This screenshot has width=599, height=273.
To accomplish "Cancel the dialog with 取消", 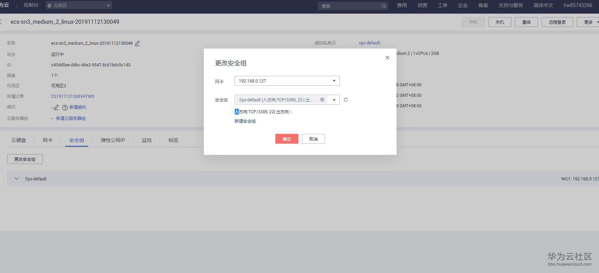I will [x=314, y=139].
